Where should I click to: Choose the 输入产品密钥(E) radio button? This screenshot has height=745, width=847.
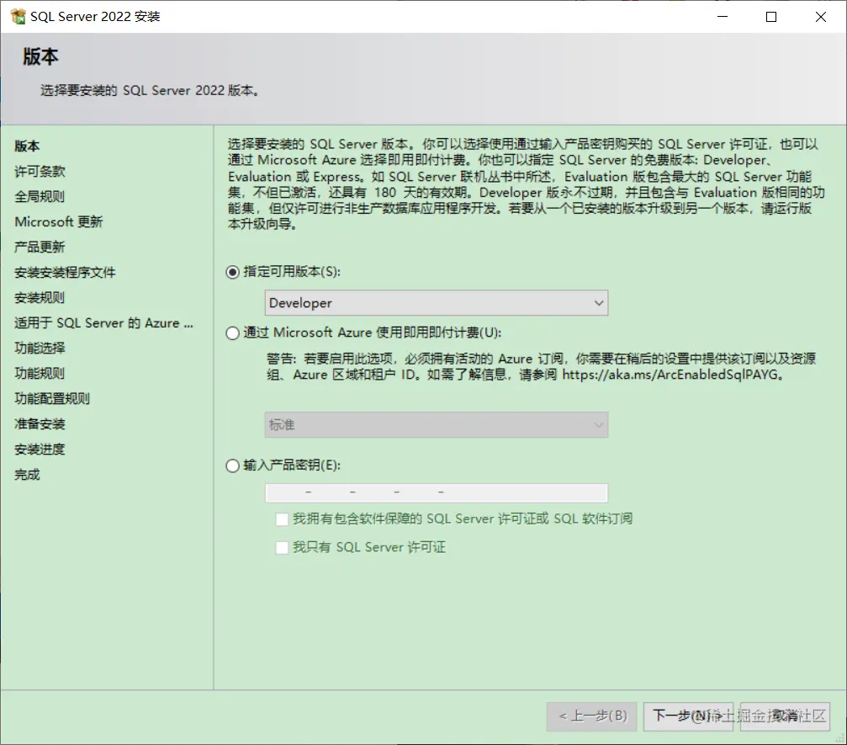[x=232, y=466]
